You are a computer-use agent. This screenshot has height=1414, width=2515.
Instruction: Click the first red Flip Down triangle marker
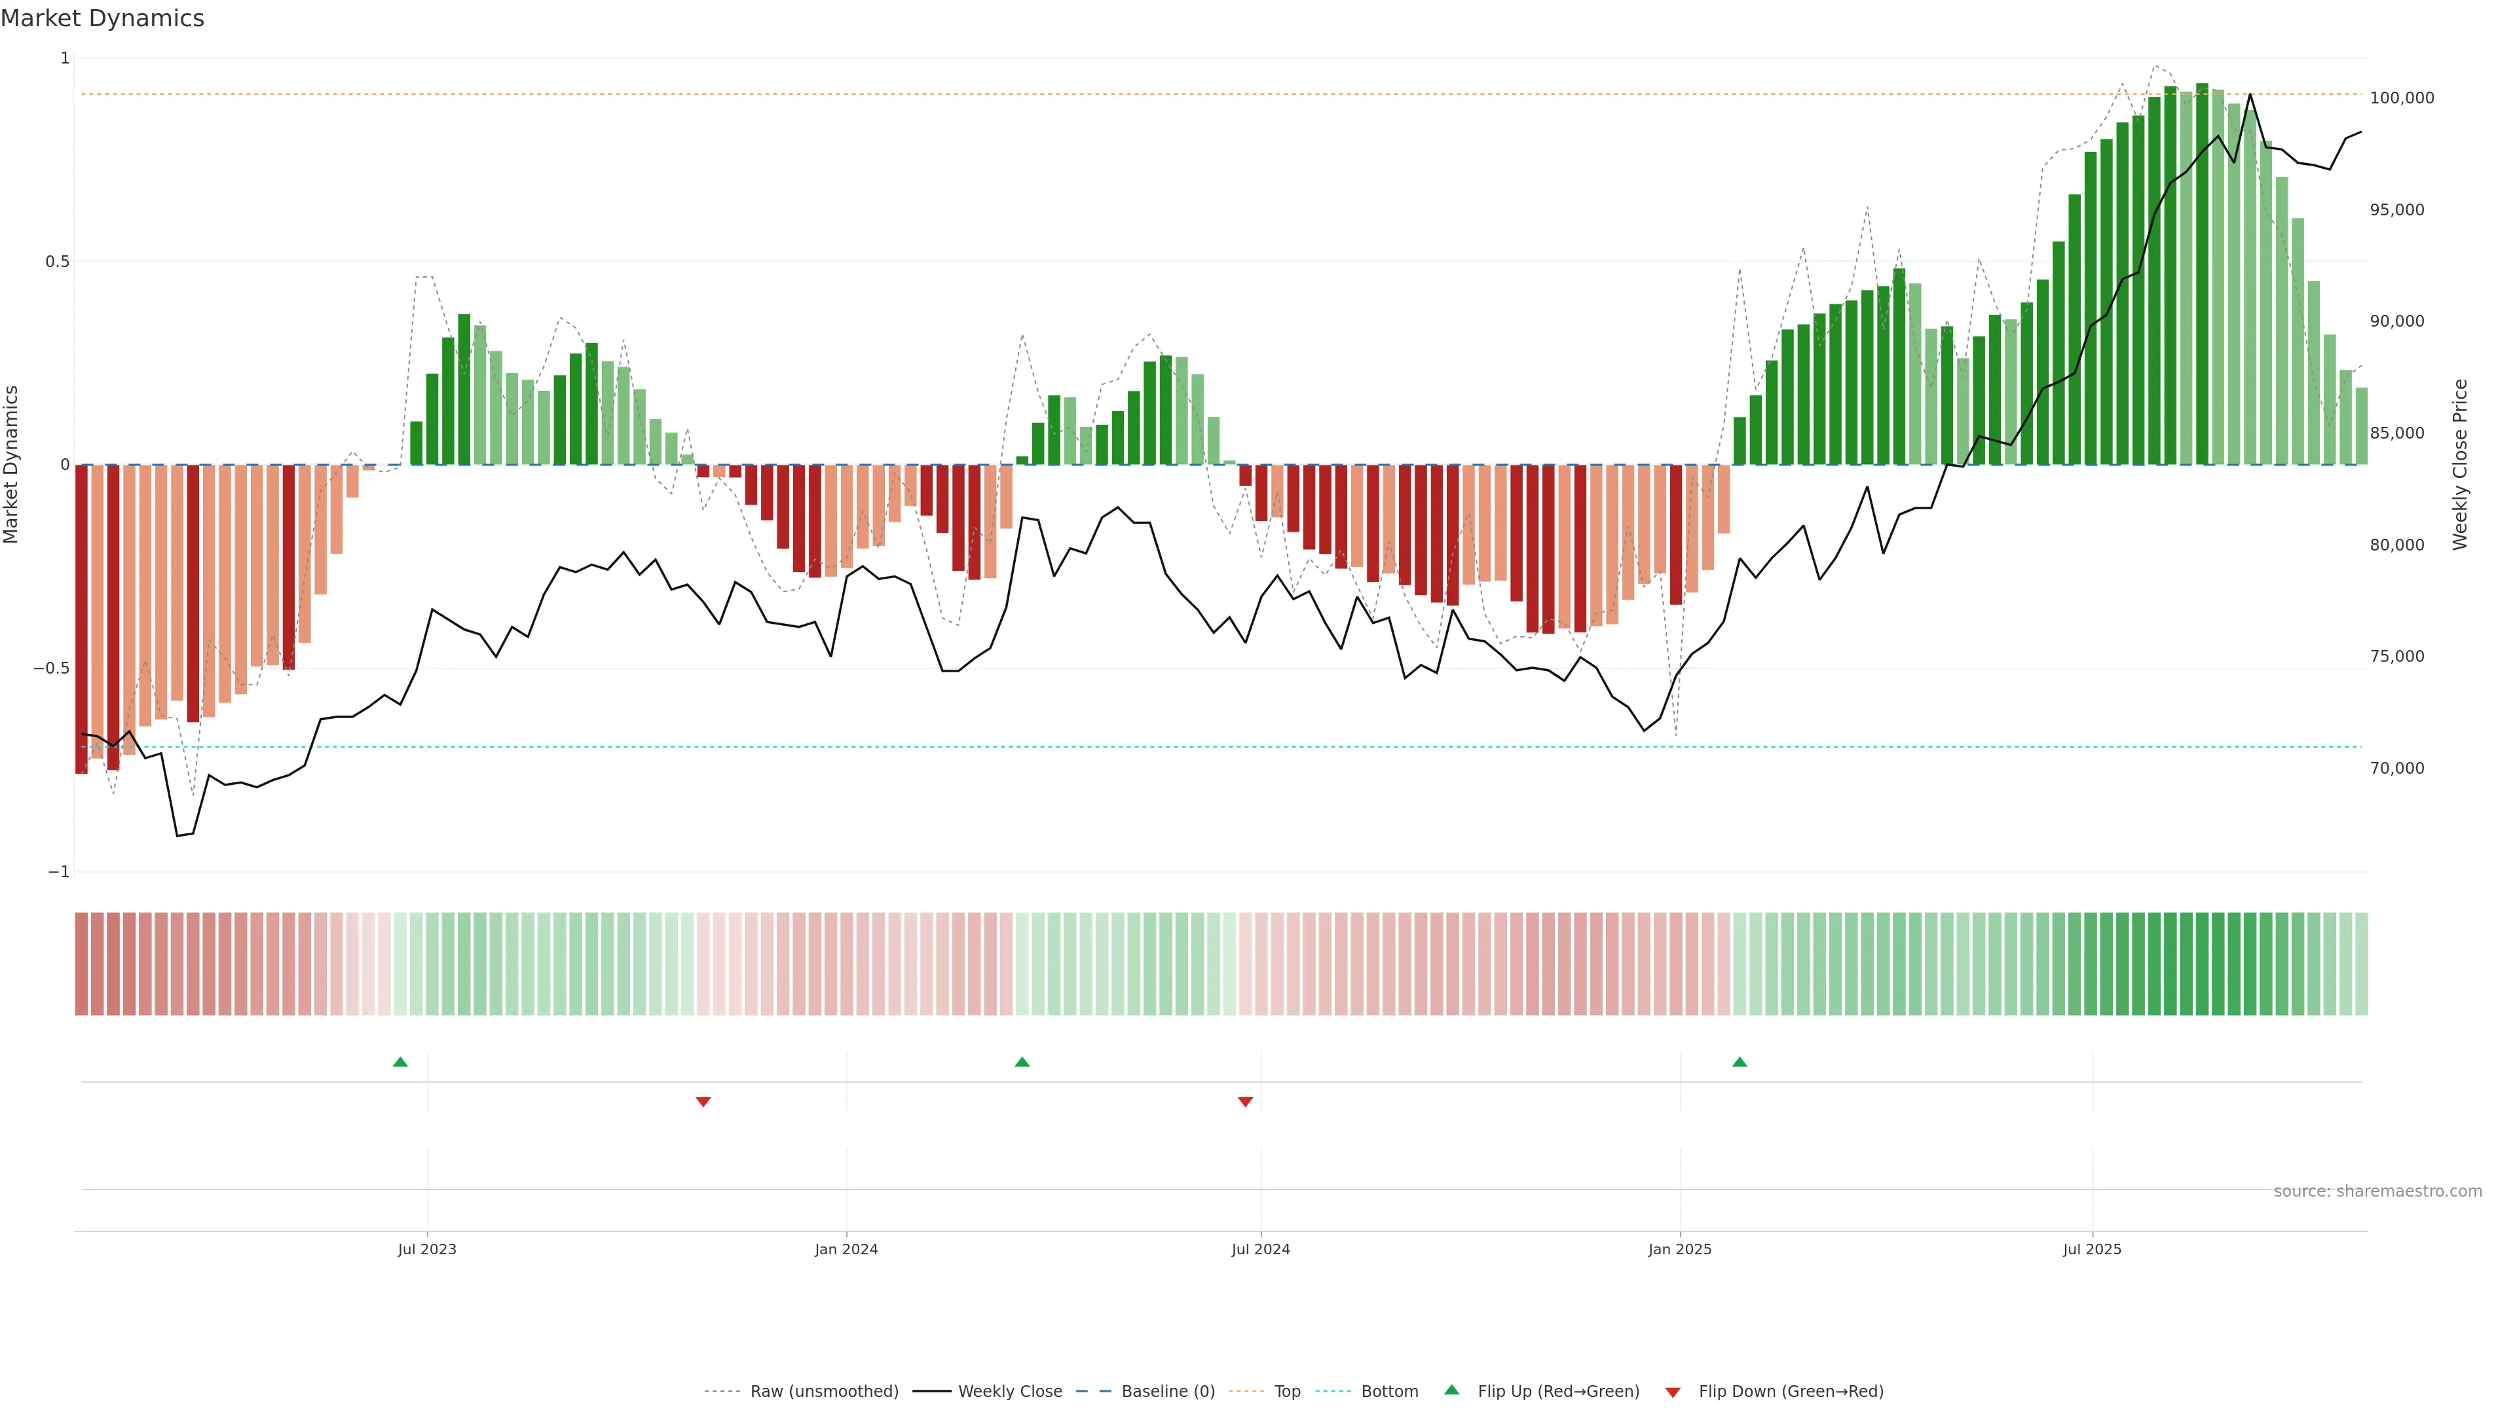703,1102
